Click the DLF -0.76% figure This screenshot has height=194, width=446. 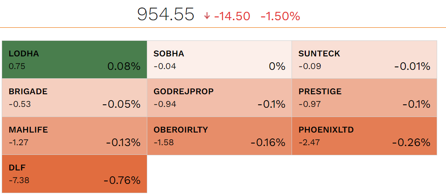122,181
